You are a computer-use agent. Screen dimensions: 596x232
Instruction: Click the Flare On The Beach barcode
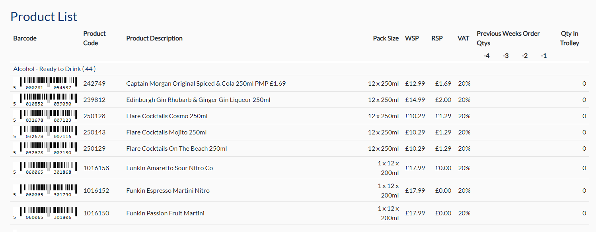click(x=45, y=149)
